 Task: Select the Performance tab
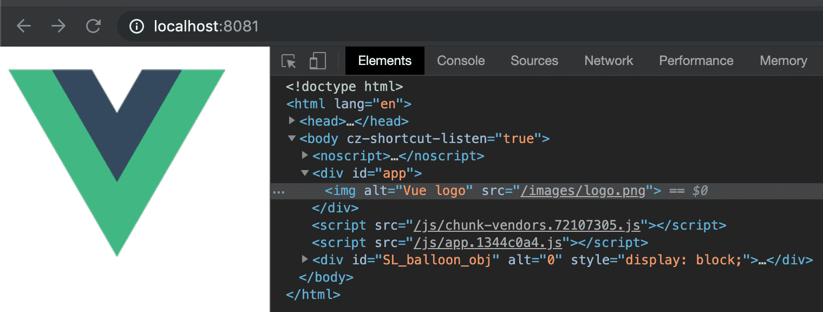696,61
